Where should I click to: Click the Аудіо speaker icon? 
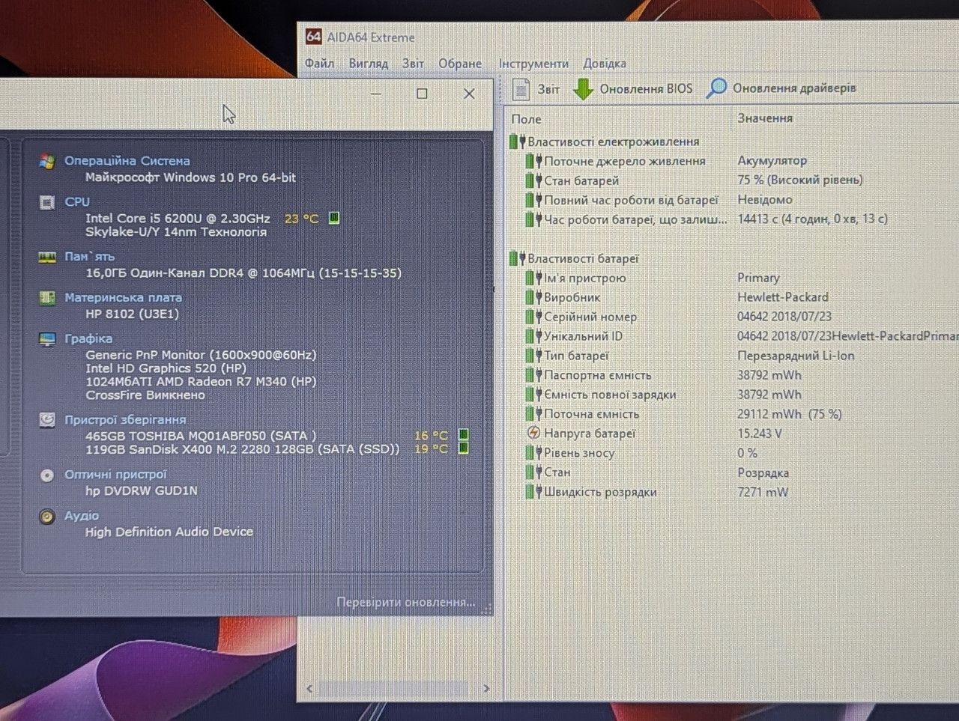[x=47, y=517]
